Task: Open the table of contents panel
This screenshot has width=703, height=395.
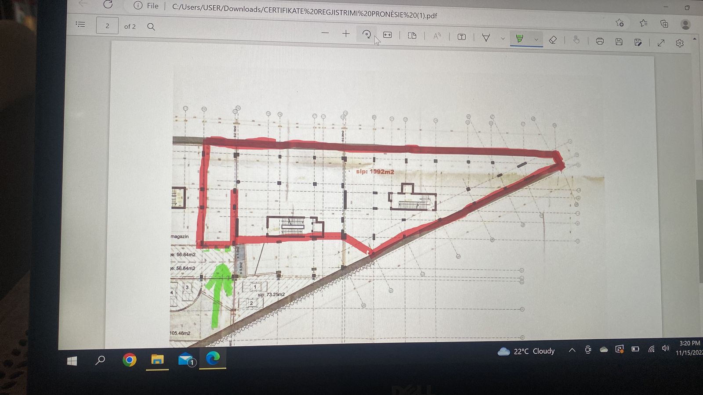Action: [80, 24]
